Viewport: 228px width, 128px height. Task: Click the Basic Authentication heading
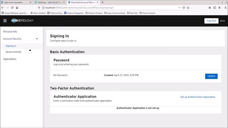click(67, 52)
